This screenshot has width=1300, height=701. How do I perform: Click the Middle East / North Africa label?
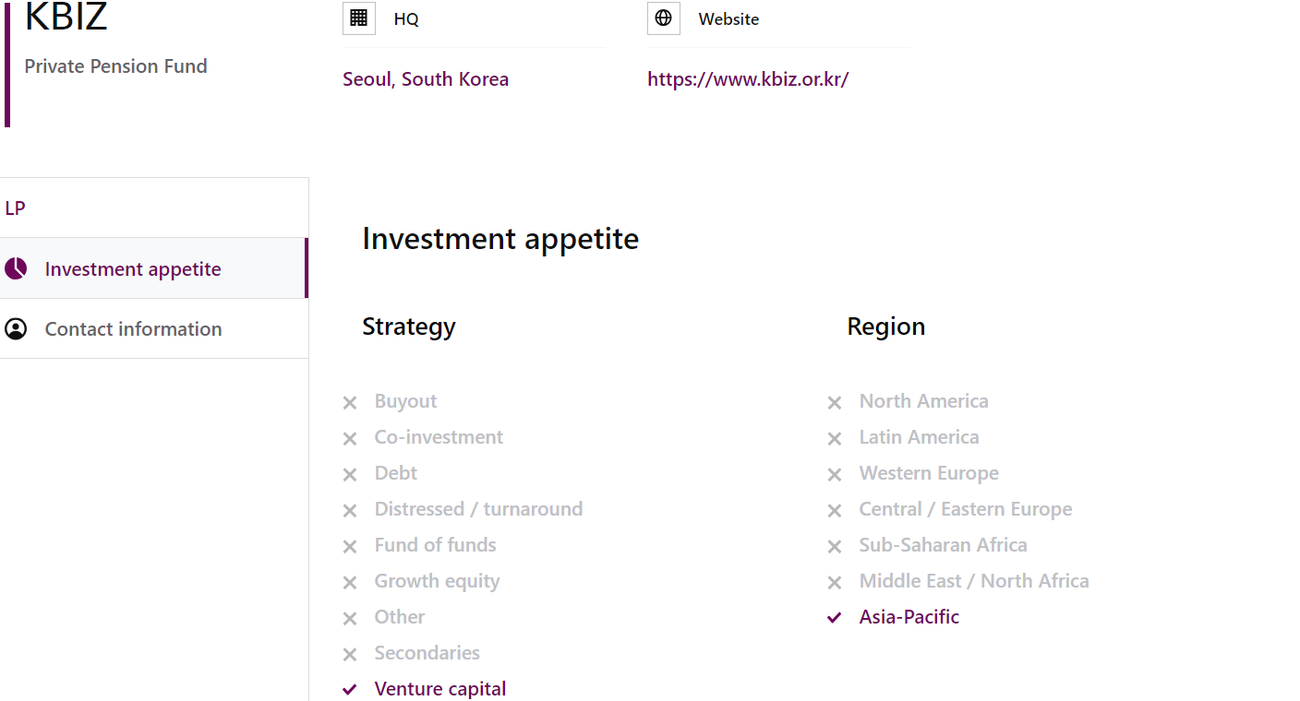(x=974, y=581)
